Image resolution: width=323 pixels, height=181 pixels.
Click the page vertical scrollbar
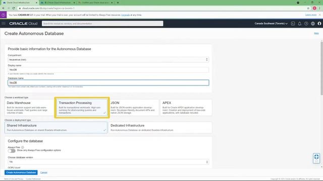point(321,68)
